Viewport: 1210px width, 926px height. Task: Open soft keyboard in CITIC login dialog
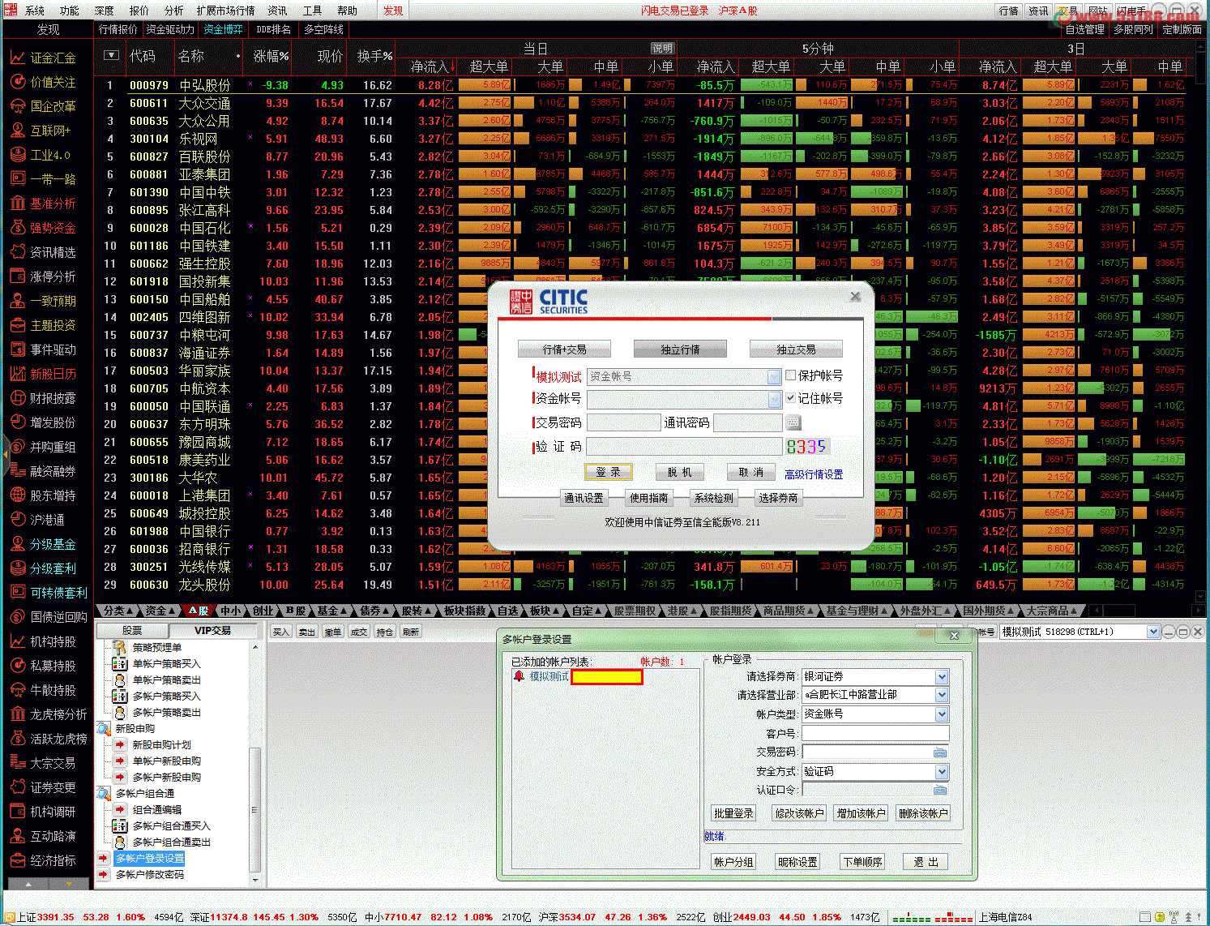click(793, 422)
